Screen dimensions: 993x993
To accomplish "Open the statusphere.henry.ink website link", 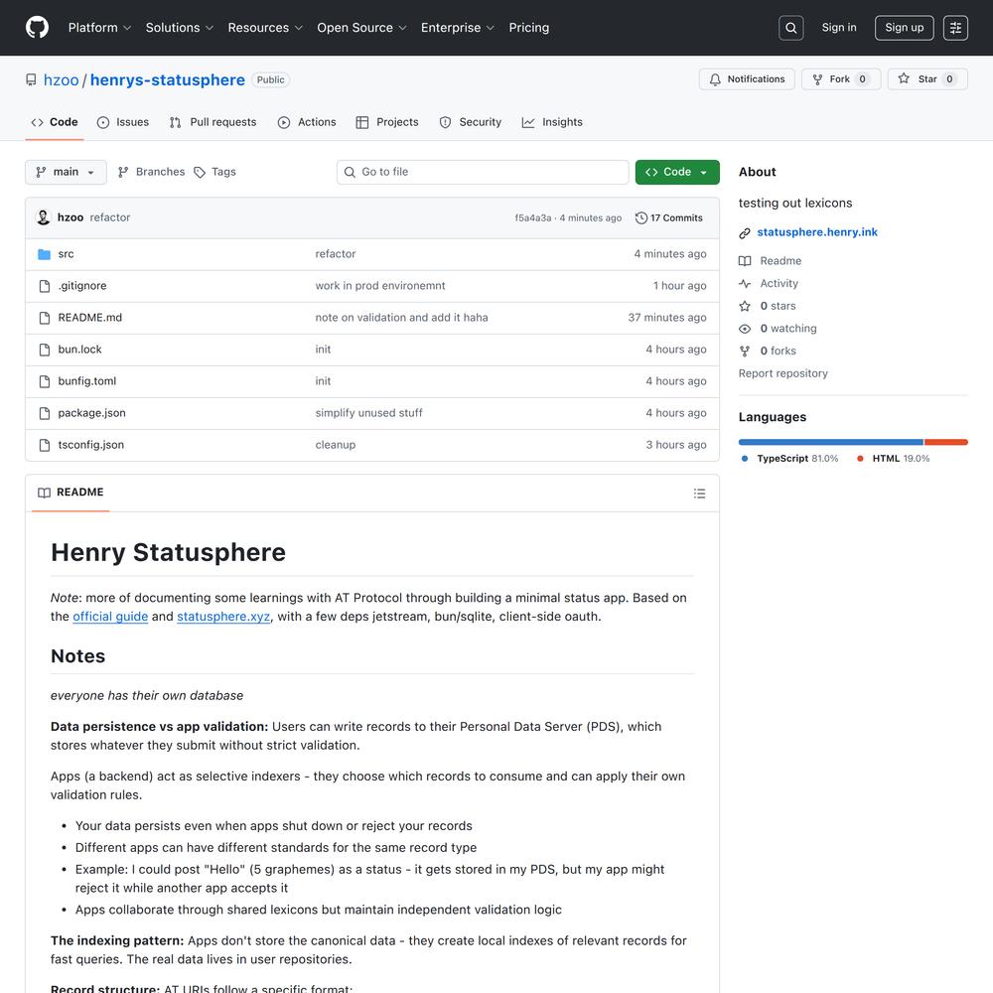I will point(817,232).
